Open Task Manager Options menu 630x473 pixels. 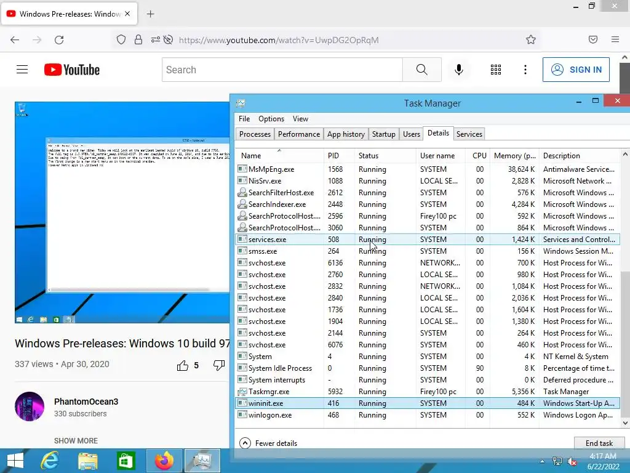271,119
